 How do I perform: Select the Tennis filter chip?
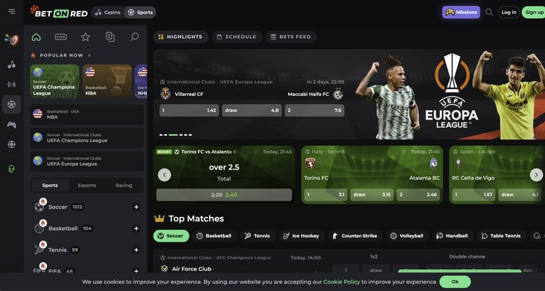[258, 236]
